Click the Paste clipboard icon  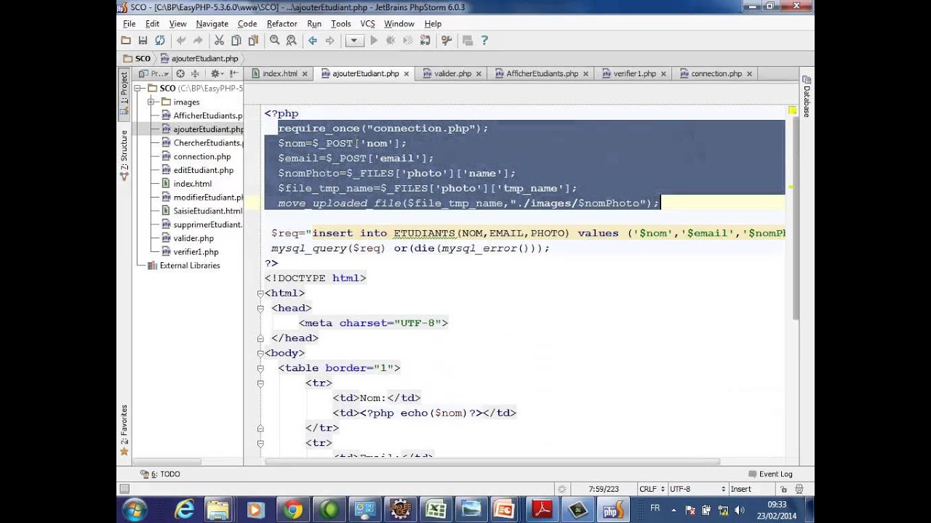(252, 41)
